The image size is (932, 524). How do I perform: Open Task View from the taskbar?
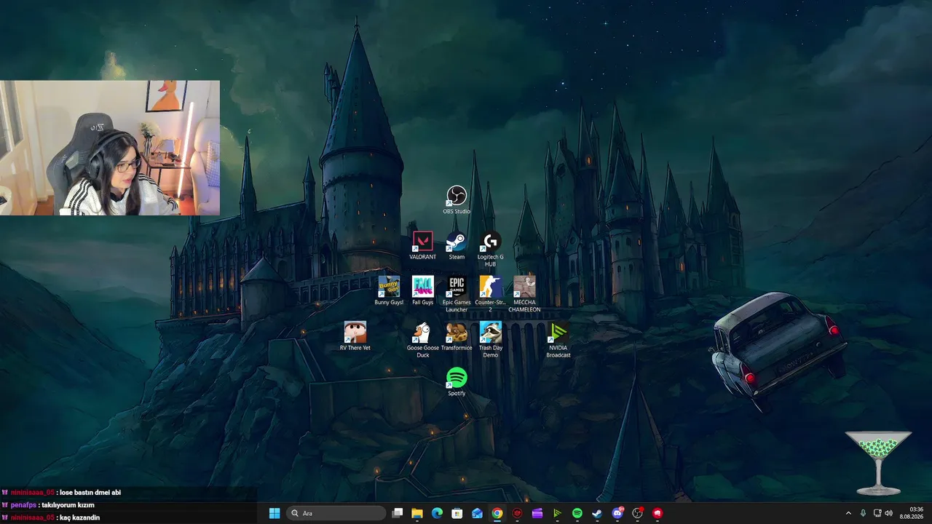click(398, 513)
